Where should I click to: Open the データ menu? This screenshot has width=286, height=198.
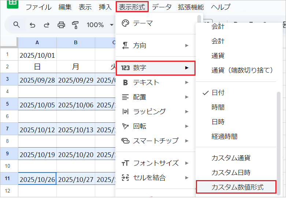pyautogui.click(x=161, y=7)
